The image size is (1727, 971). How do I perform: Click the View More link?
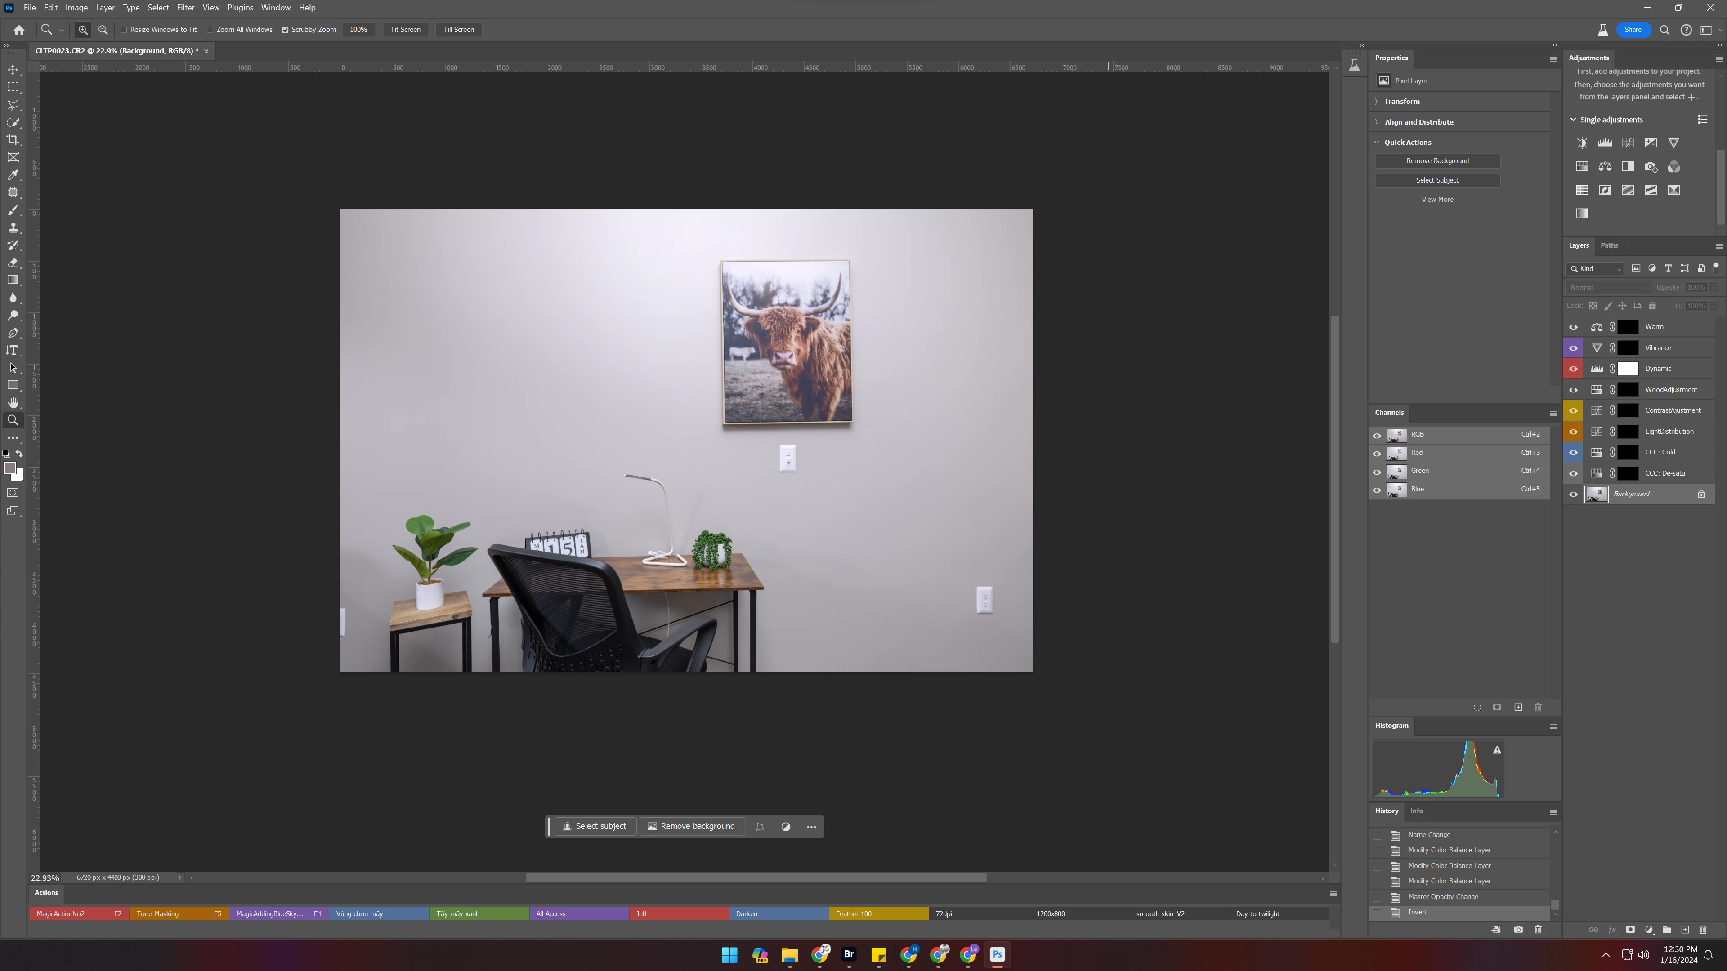[1437, 200]
